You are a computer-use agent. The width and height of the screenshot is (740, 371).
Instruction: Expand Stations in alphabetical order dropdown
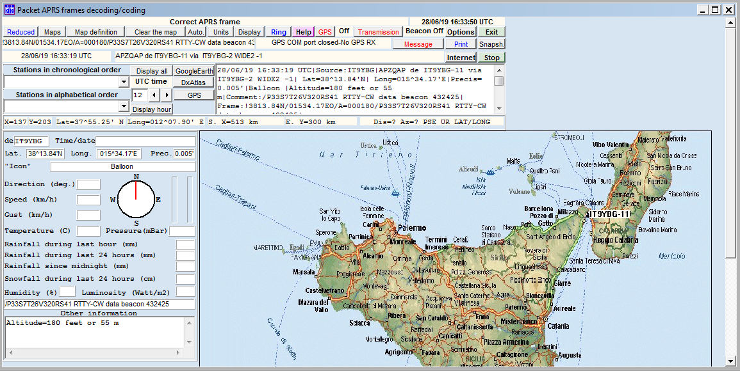(124, 106)
